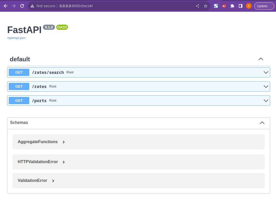Open the /rates path link
This screenshot has height=206, width=276.
pyautogui.click(x=39, y=86)
